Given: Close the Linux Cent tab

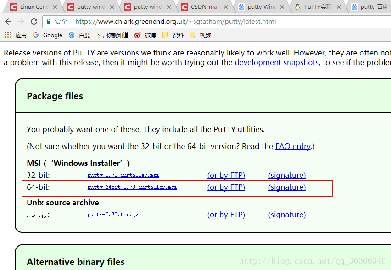Looking at the screenshot, I should [x=55, y=7].
